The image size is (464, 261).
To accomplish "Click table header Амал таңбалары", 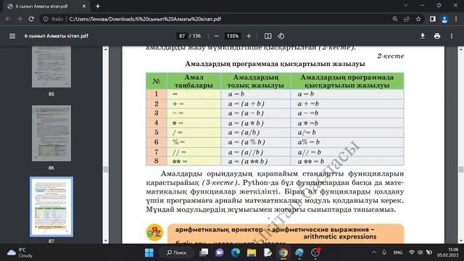I will pyautogui.click(x=194, y=81).
